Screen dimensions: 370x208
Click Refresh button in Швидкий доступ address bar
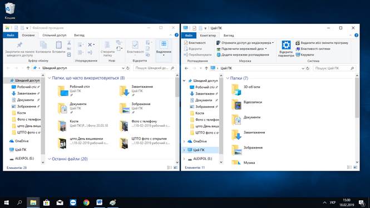pyautogui.click(x=128, y=68)
